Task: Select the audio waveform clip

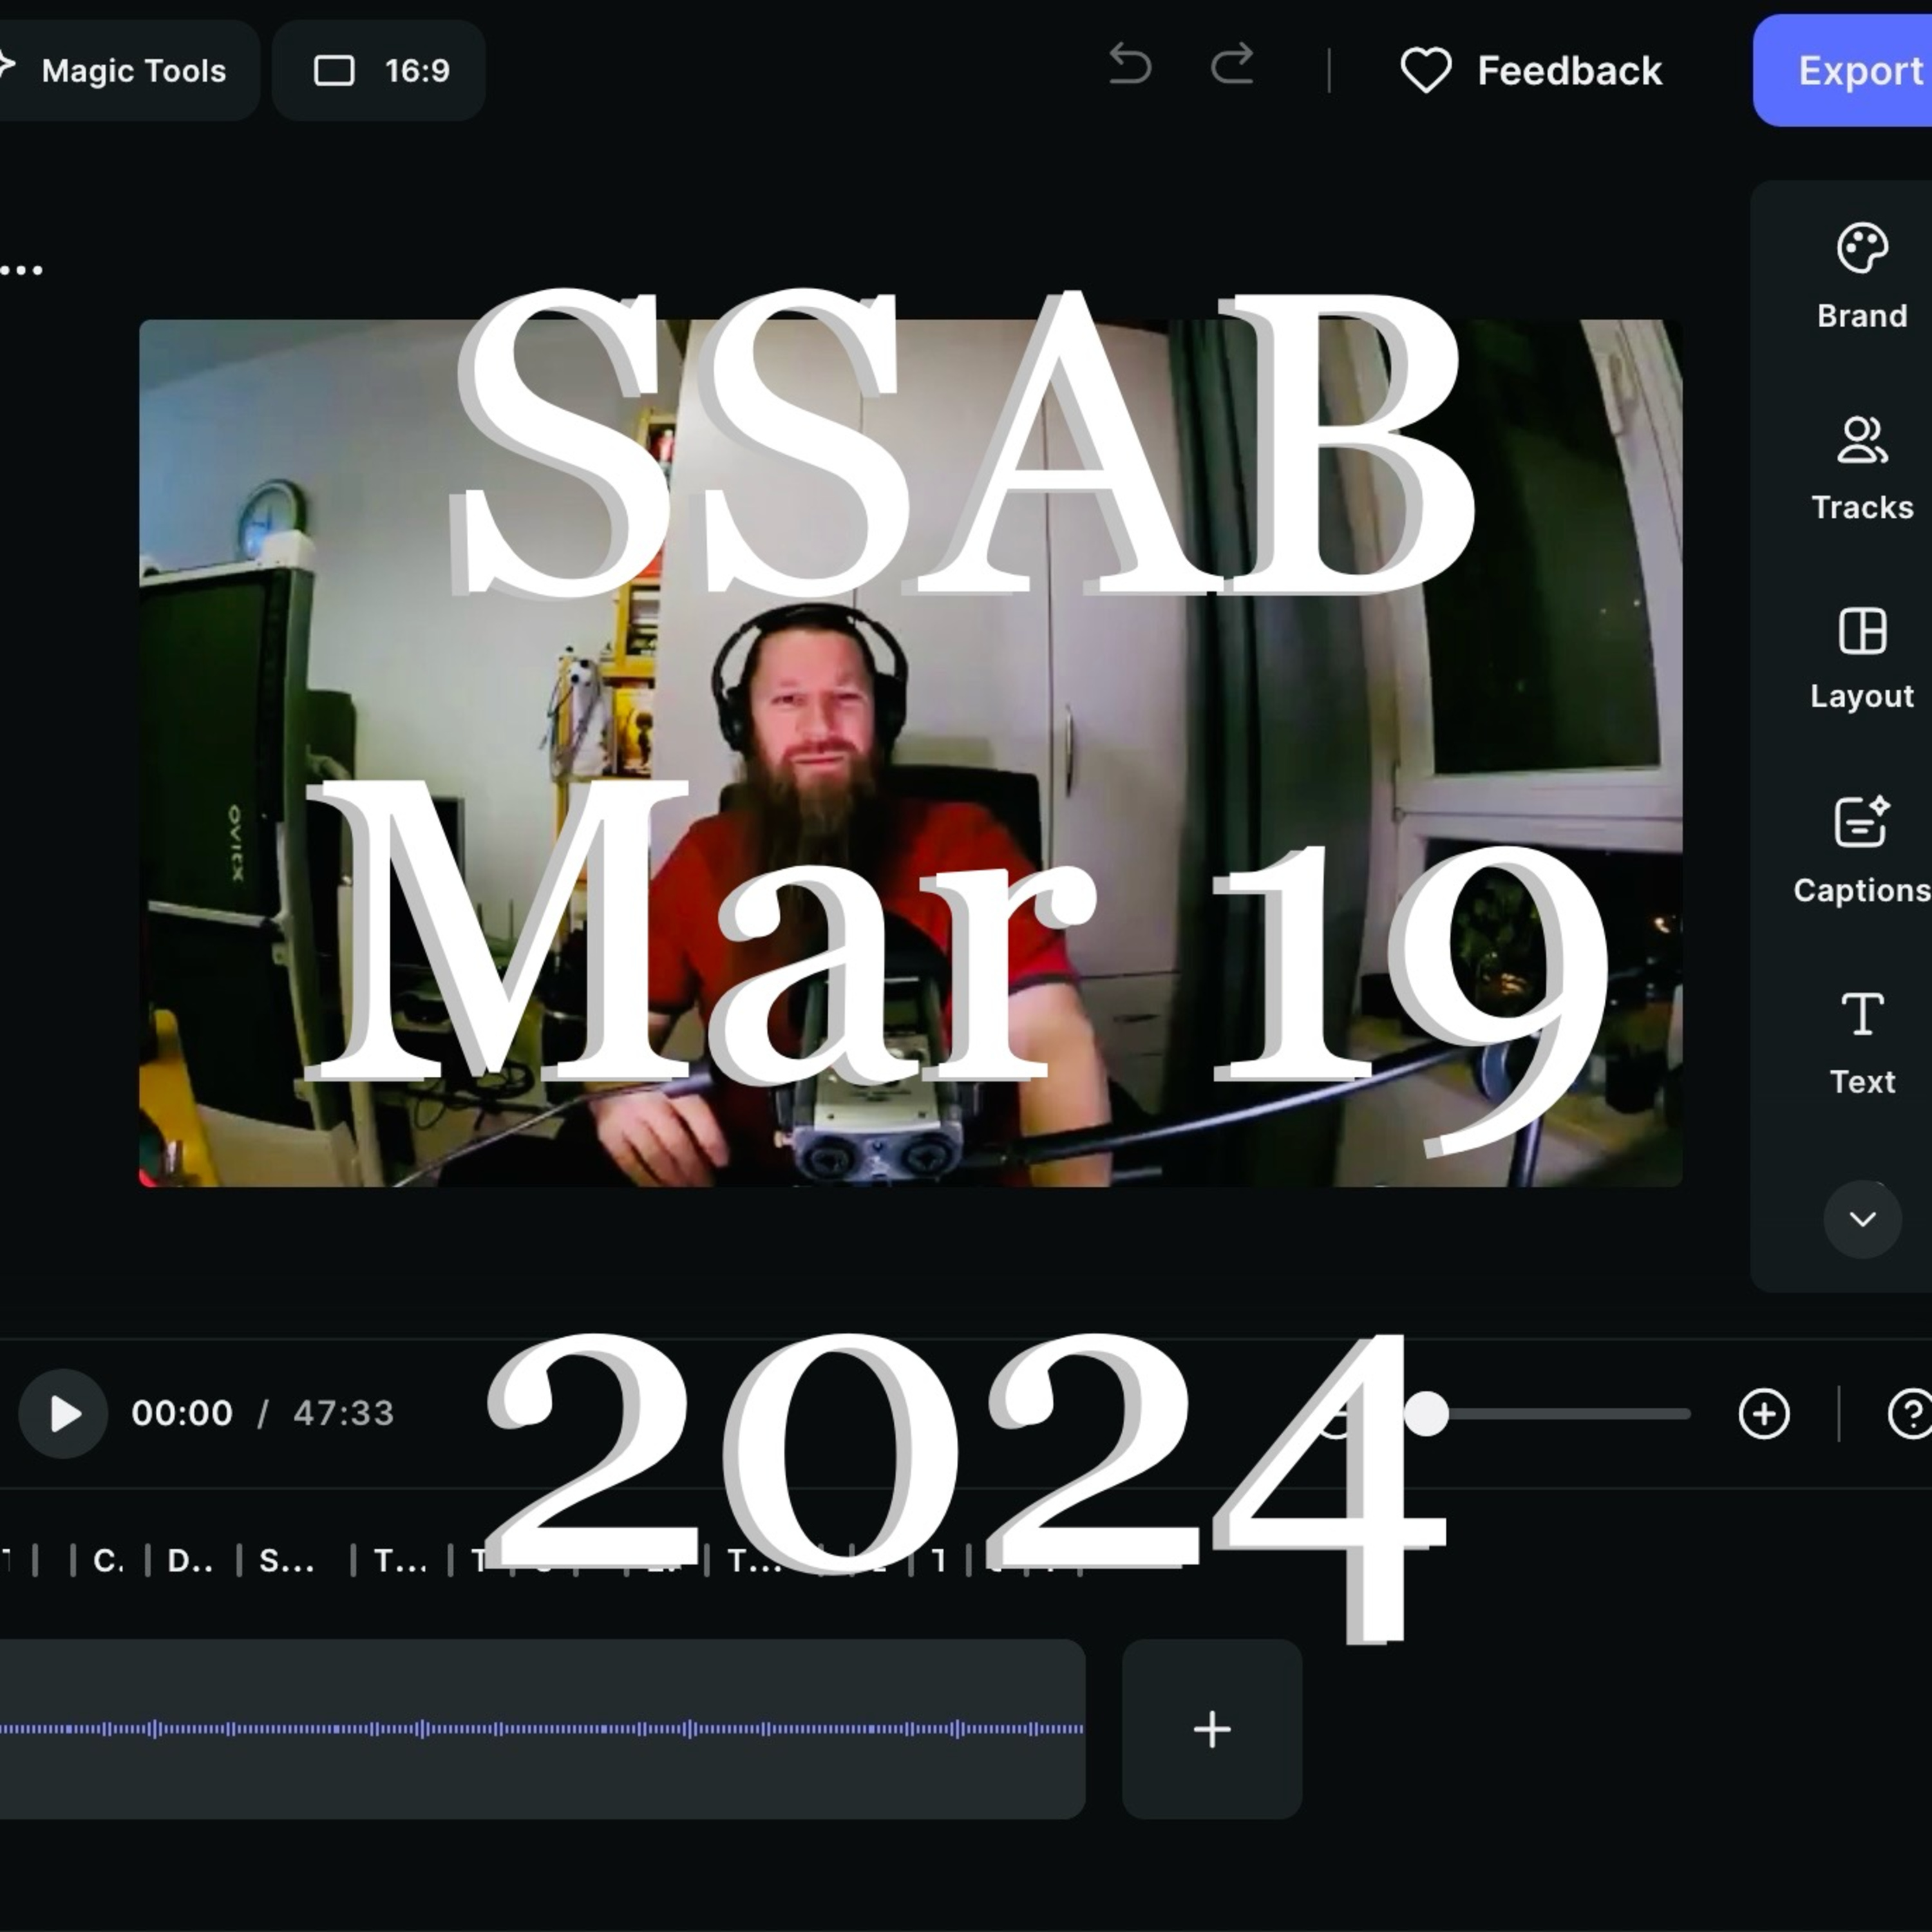Action: tap(540, 1729)
